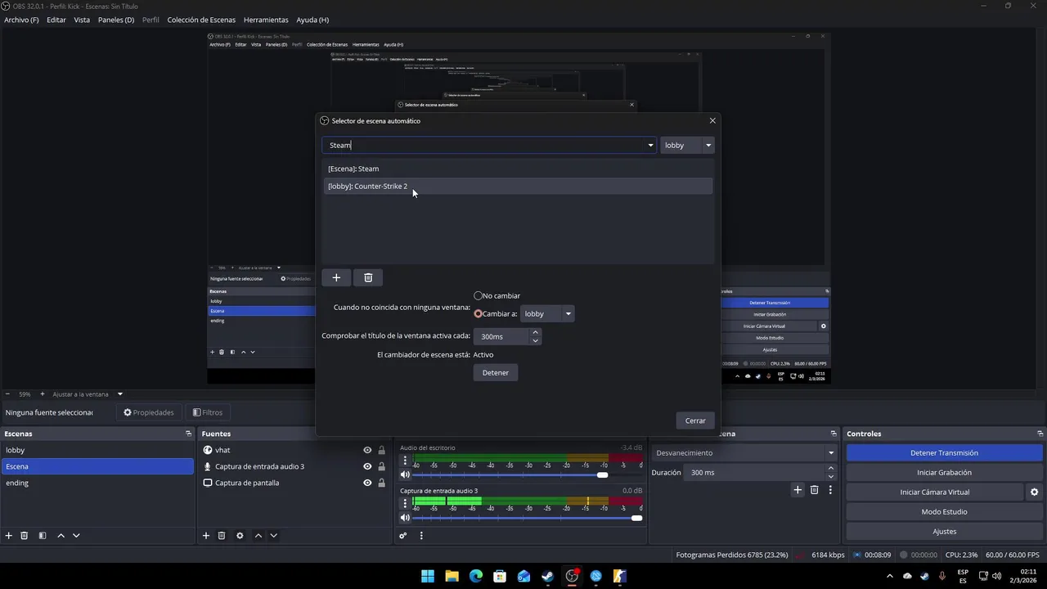Open the Desvanecimiento transition dropdown
This screenshot has height=589, width=1047.
[x=744, y=452]
